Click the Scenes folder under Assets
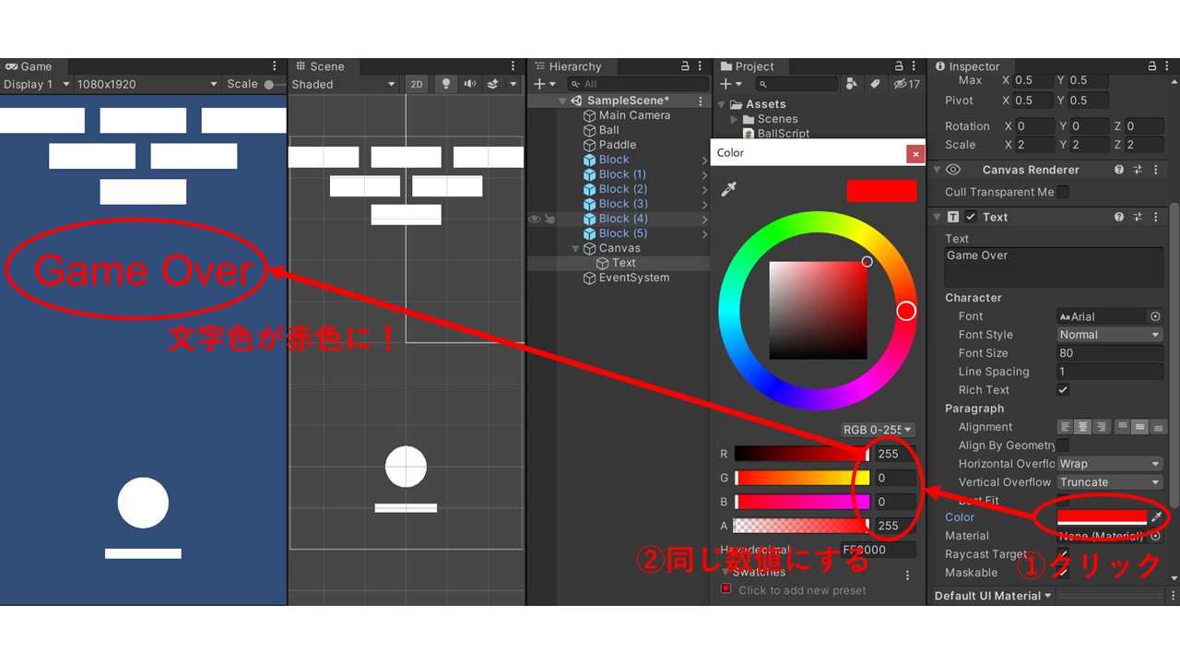Viewport: 1180px width, 664px height. click(777, 119)
